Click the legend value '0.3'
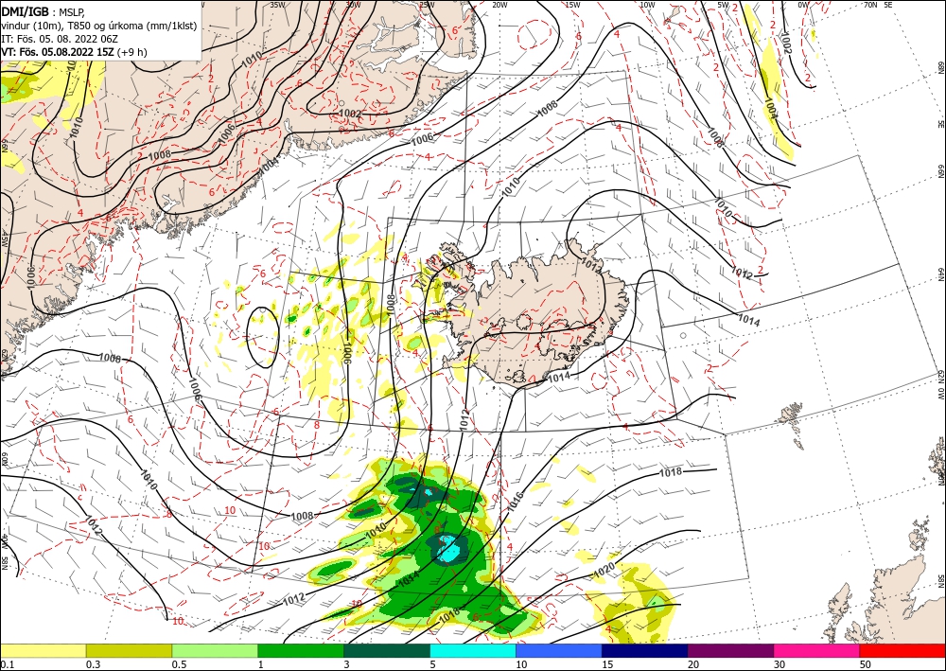 tap(93, 664)
